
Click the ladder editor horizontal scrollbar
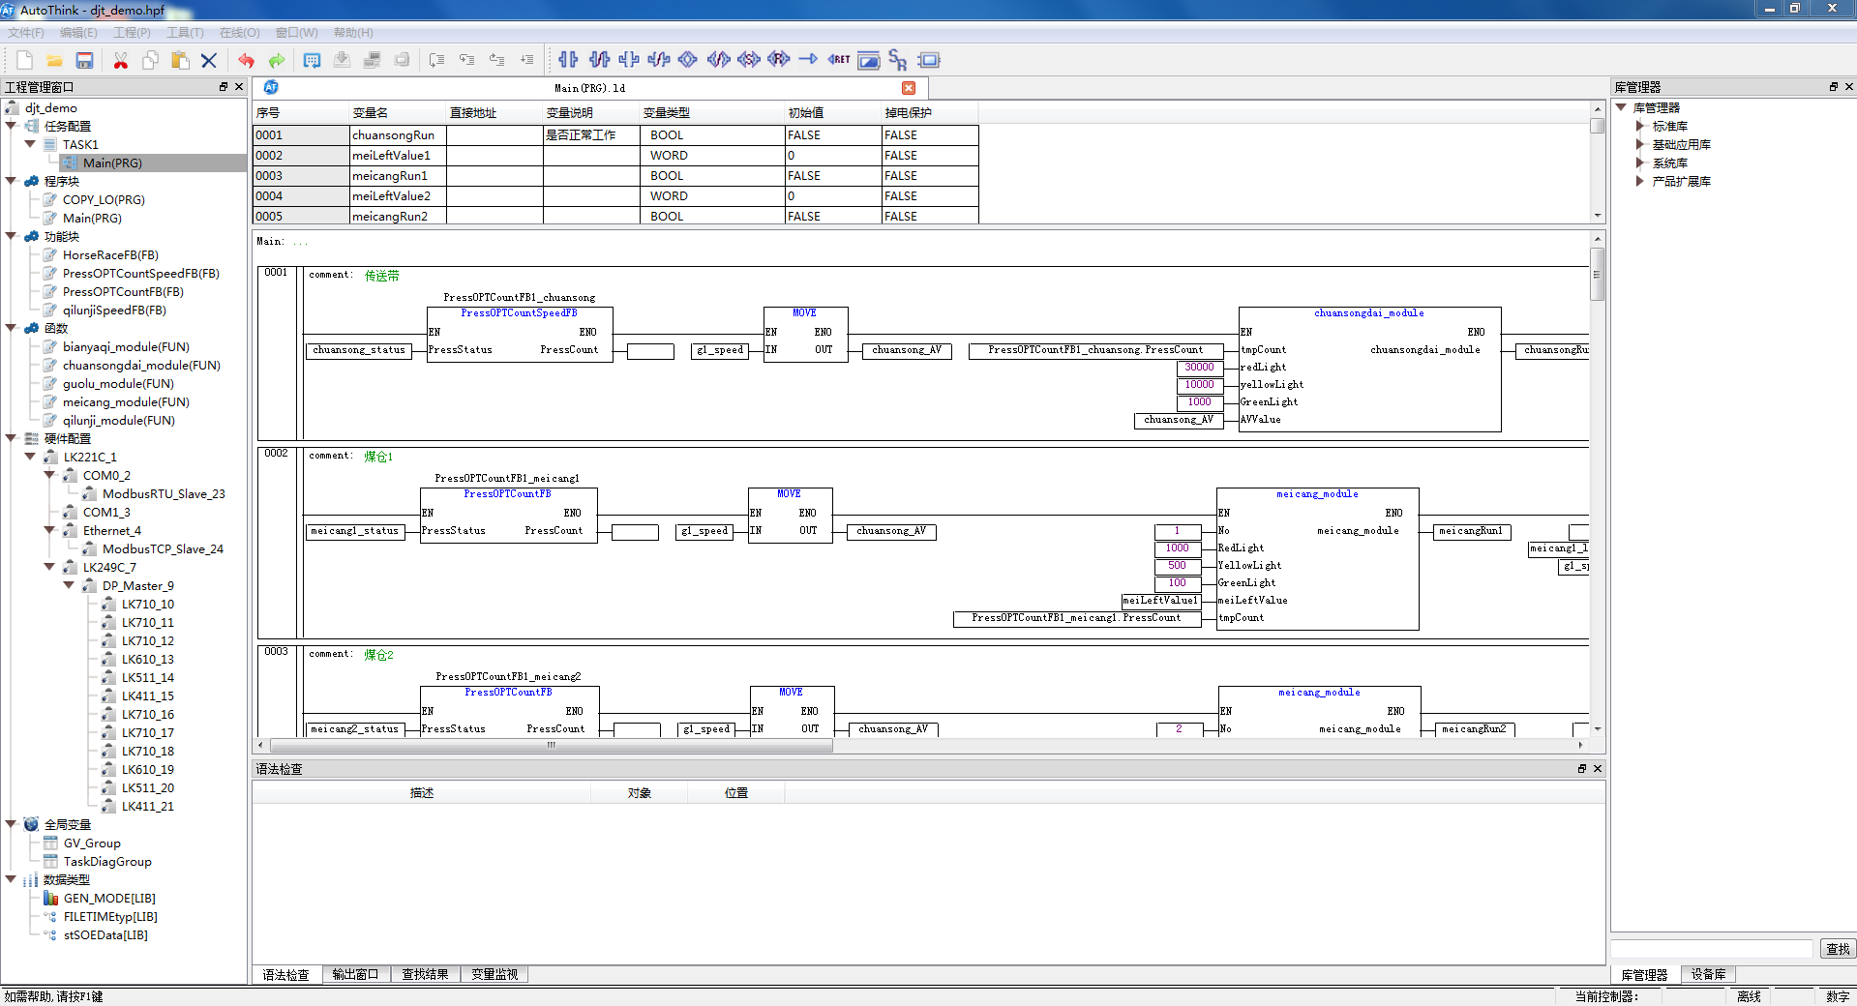[552, 746]
